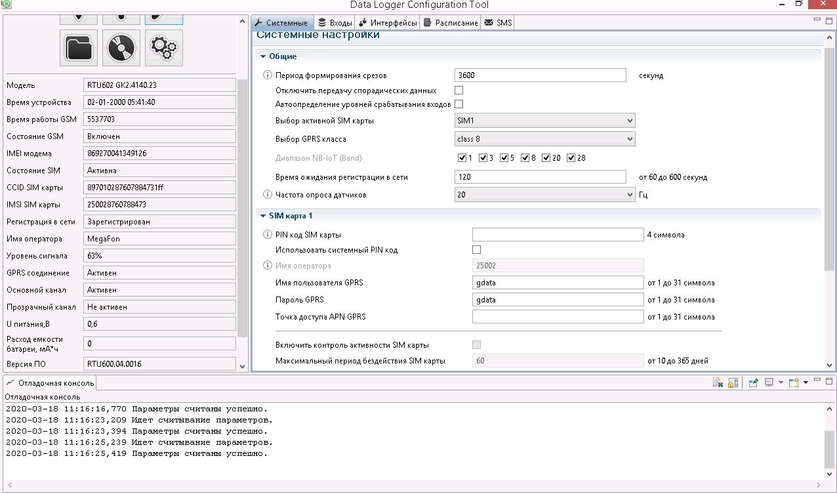
Task: Open the Частота опроса датчиков dropdown
Action: [x=544, y=195]
